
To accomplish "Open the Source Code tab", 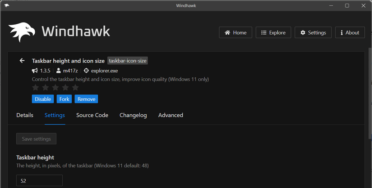I will (x=92, y=115).
